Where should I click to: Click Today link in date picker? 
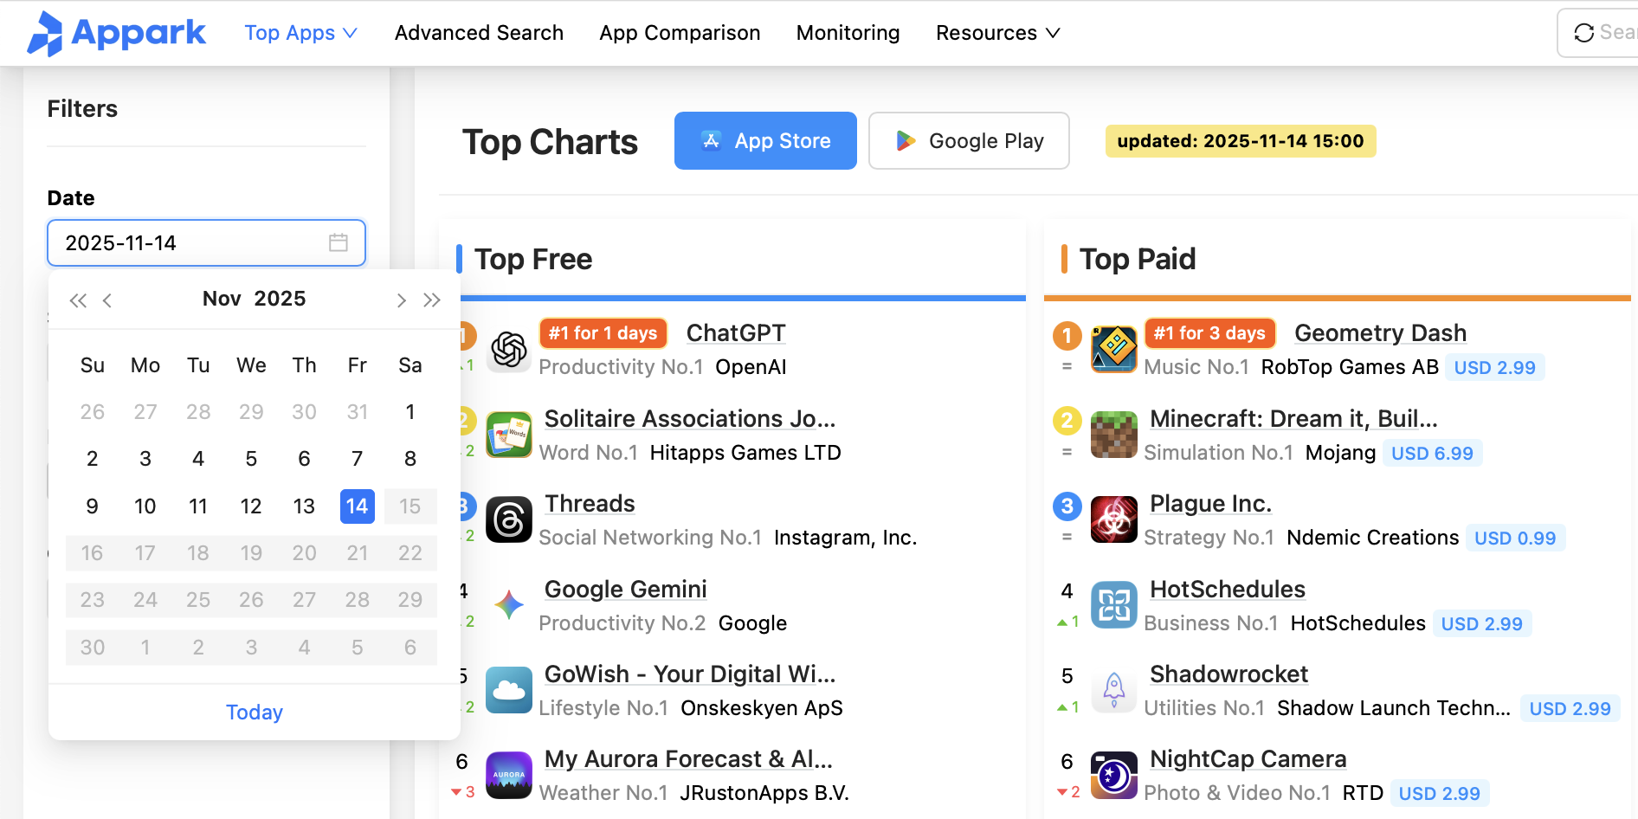click(255, 713)
